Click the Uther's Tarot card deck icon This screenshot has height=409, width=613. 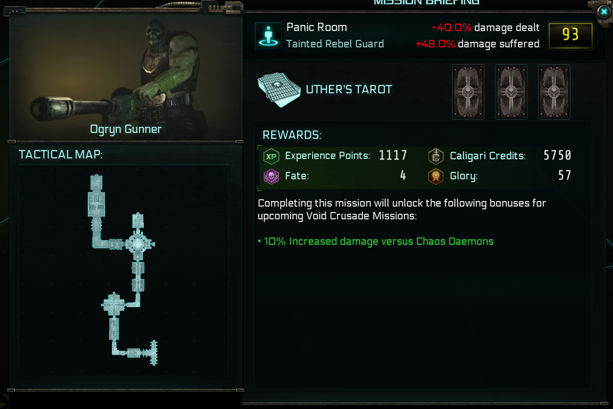point(279,90)
